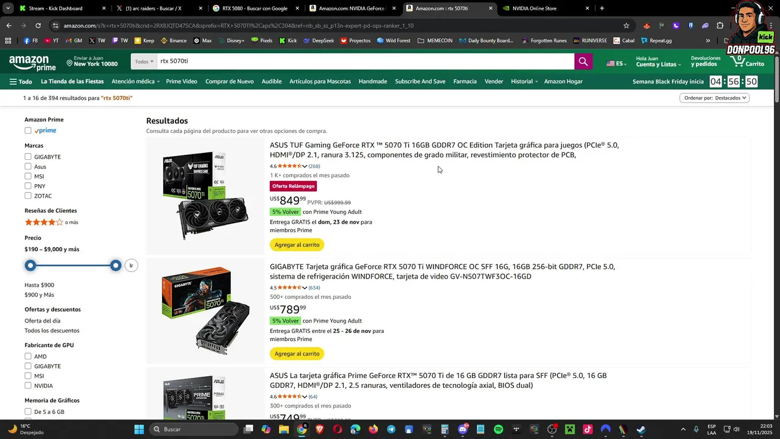This screenshot has height=439, width=780.
Task: Switch to RTX 5080 Google search tab
Action: [255, 9]
